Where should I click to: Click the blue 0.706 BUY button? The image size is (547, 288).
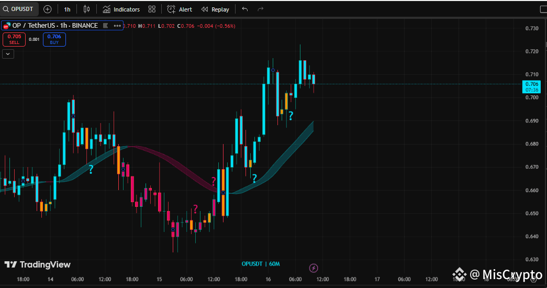(54, 39)
